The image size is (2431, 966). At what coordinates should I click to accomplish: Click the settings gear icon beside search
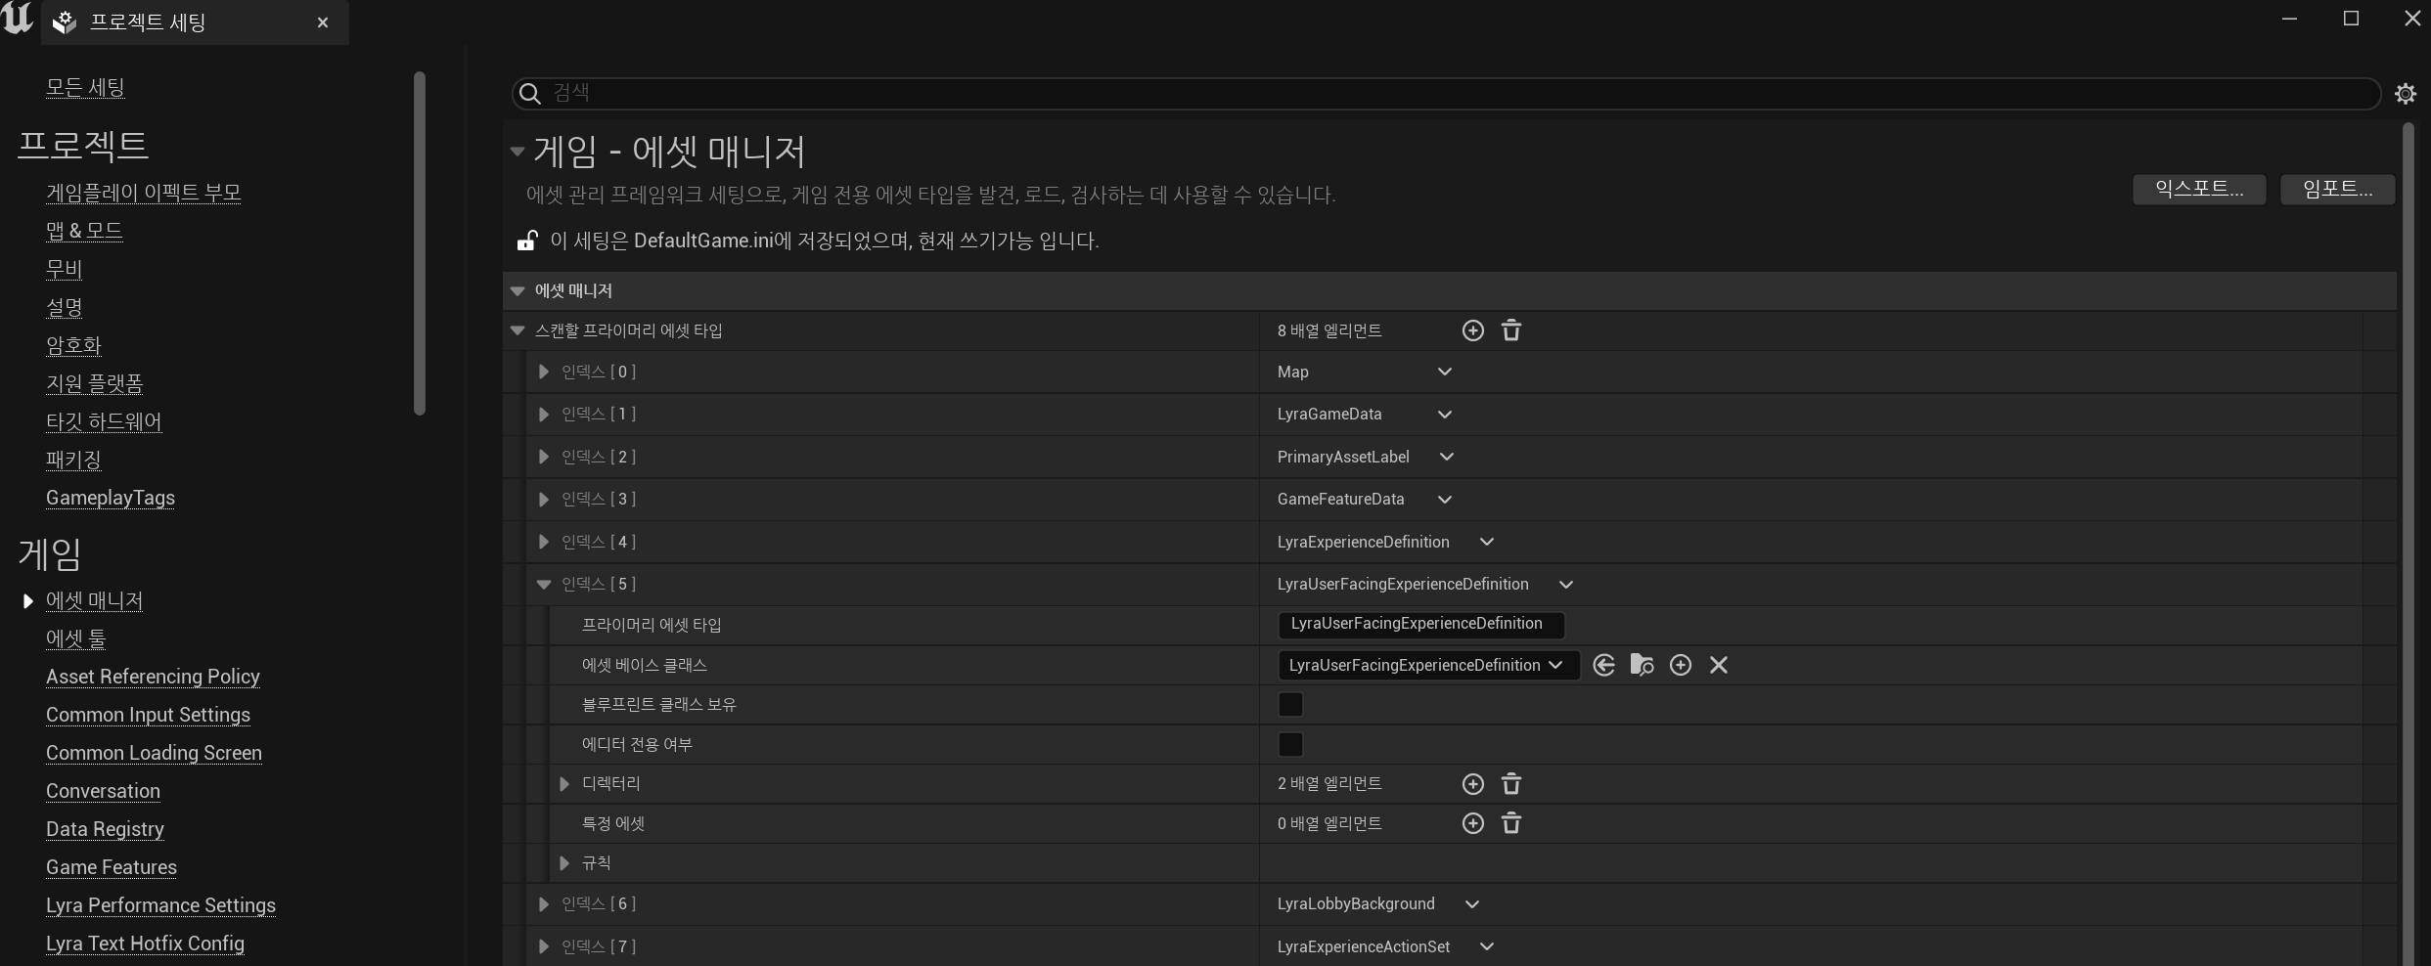2406,93
